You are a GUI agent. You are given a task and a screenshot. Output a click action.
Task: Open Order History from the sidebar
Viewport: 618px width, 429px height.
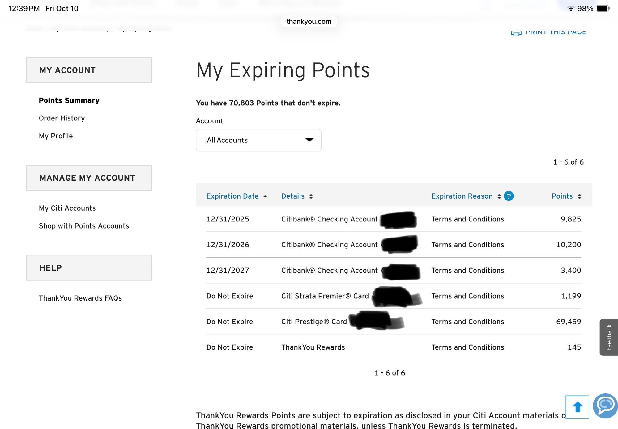(x=62, y=118)
